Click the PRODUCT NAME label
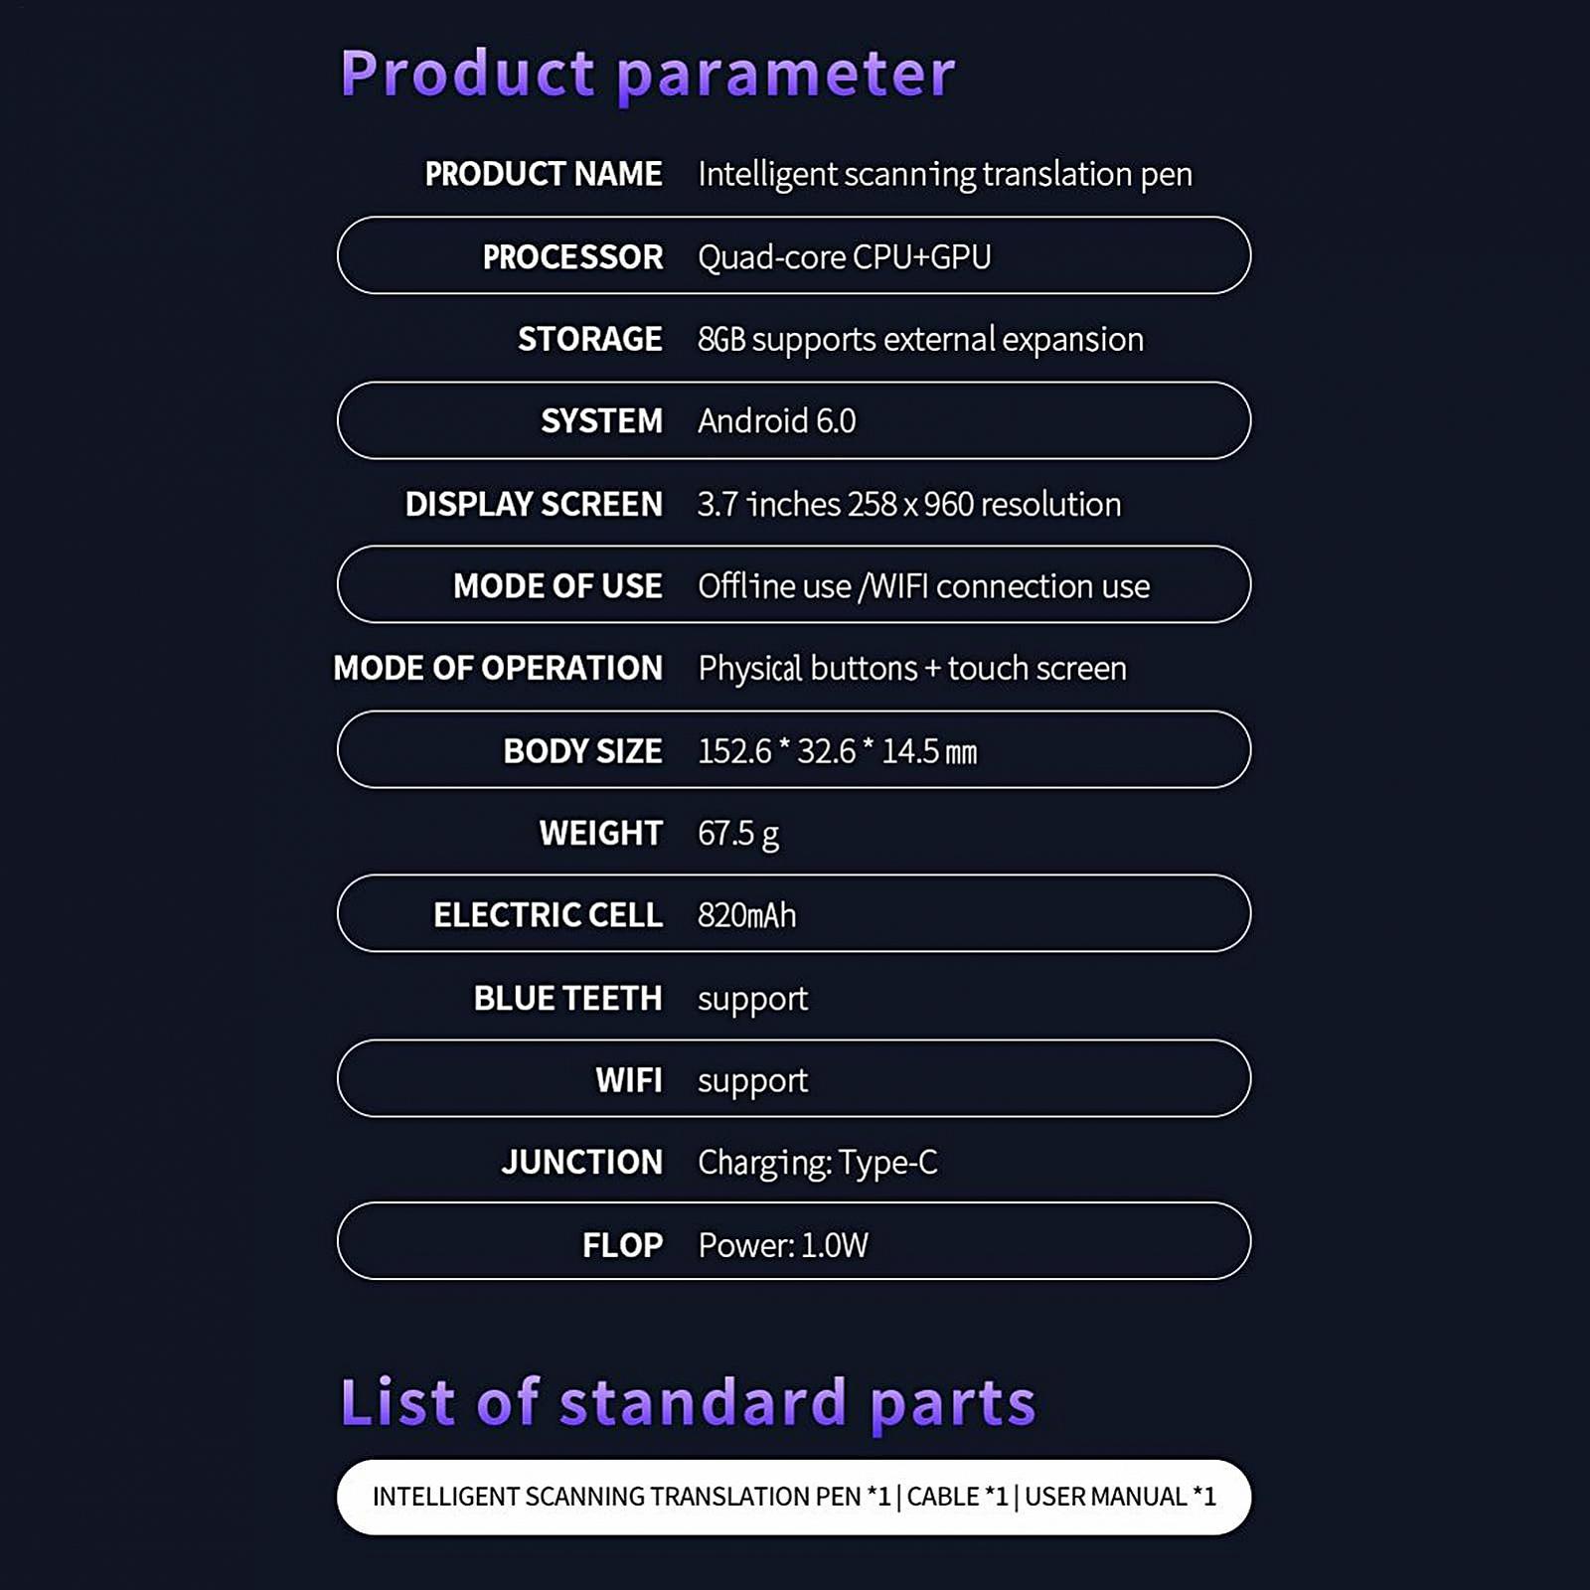 coord(543,174)
